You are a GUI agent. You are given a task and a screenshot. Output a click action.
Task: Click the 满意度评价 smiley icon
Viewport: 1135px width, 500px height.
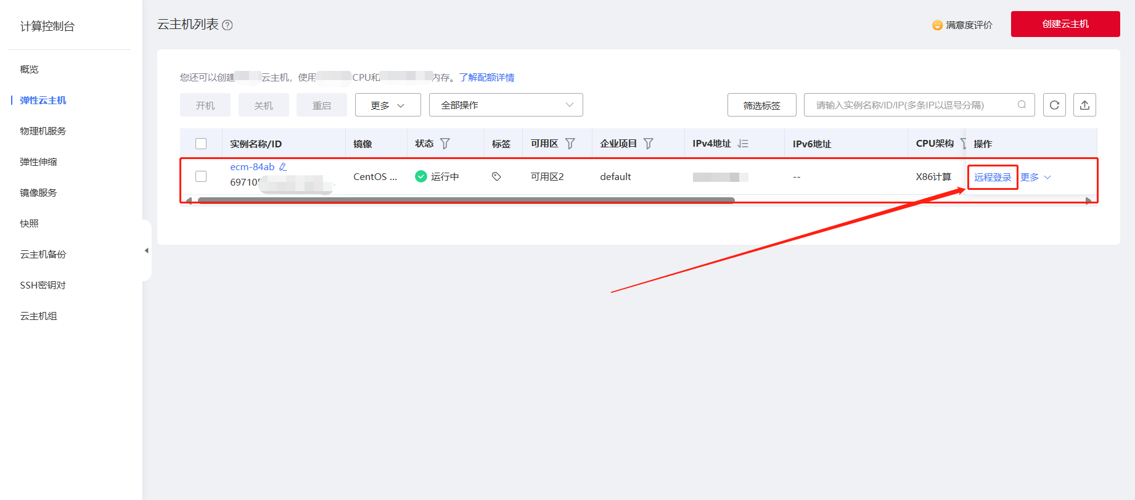(x=937, y=25)
